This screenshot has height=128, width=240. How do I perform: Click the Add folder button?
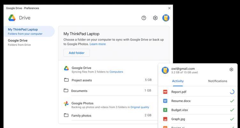tap(77, 53)
